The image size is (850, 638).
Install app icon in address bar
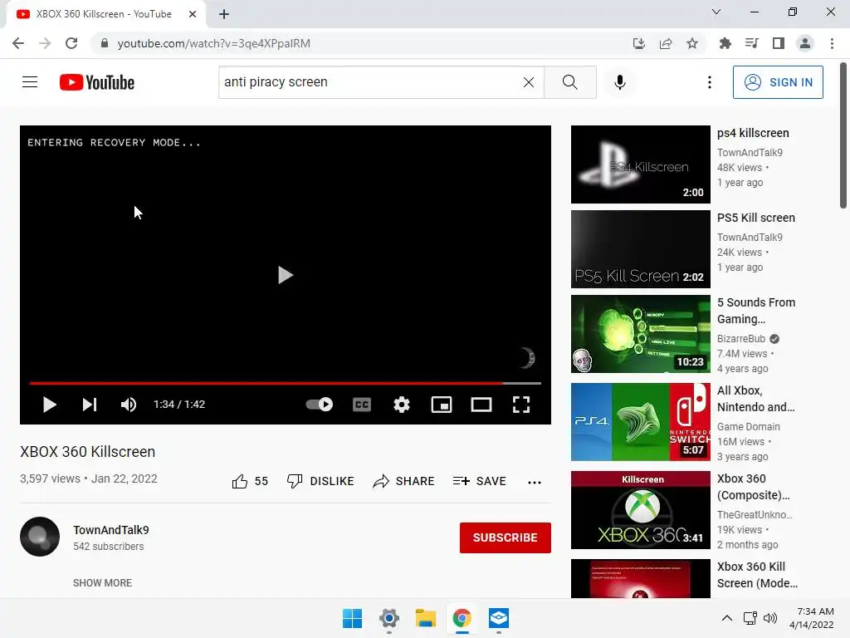click(639, 43)
